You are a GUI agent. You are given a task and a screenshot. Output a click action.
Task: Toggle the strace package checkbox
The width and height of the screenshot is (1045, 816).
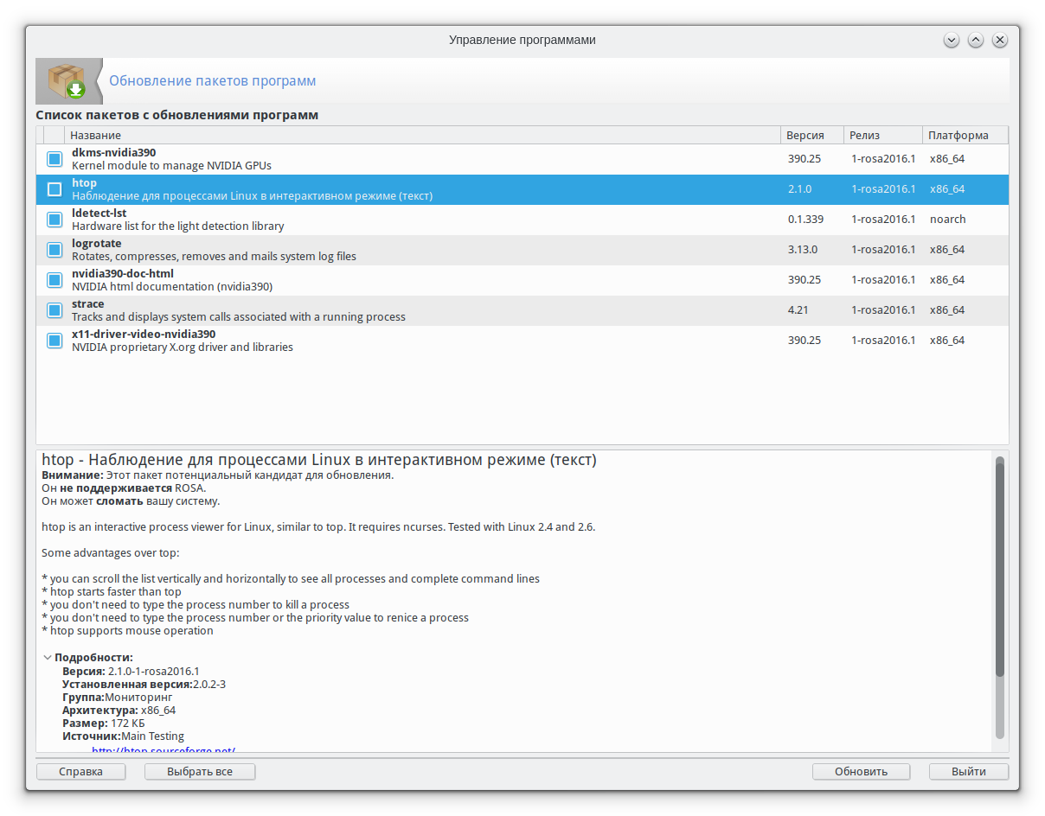point(54,310)
